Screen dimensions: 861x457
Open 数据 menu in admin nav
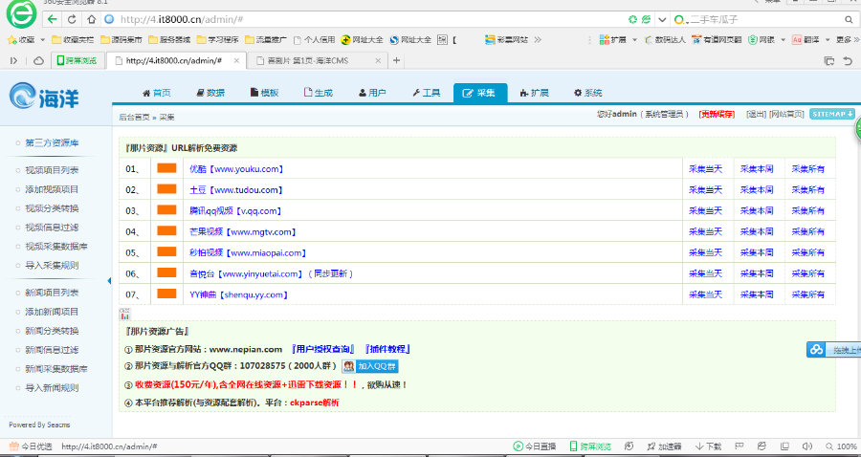(x=210, y=93)
